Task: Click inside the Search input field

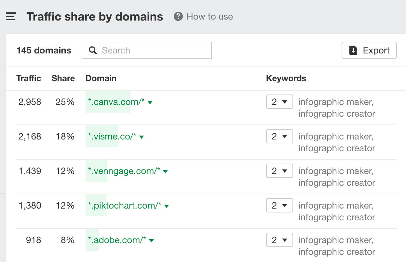Action: pyautogui.click(x=146, y=50)
